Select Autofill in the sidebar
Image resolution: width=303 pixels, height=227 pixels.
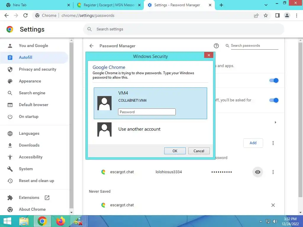[34, 58]
